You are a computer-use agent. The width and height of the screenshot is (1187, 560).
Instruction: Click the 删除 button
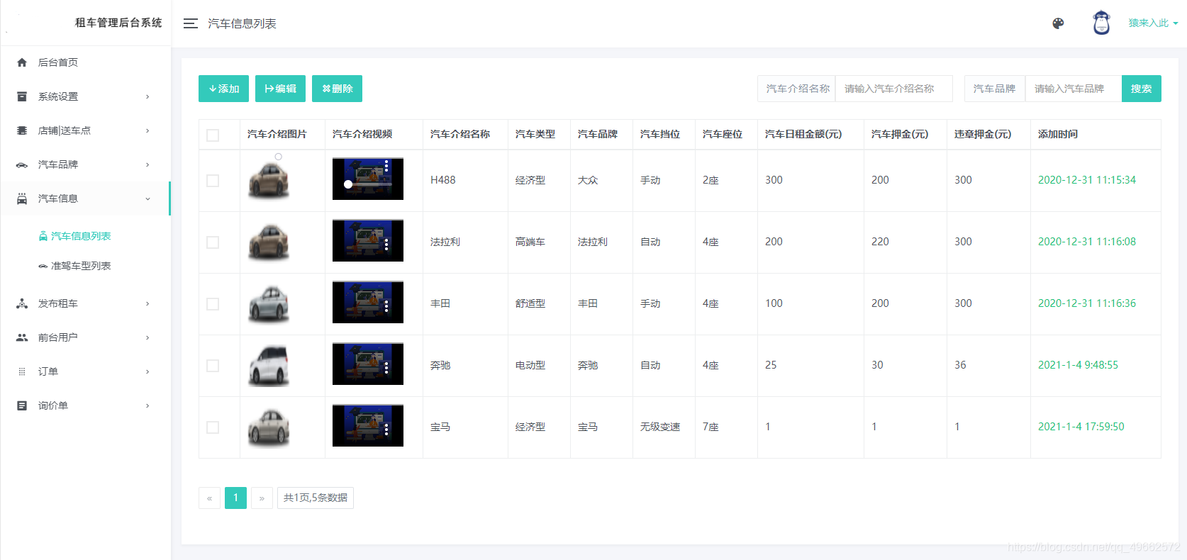coord(337,89)
